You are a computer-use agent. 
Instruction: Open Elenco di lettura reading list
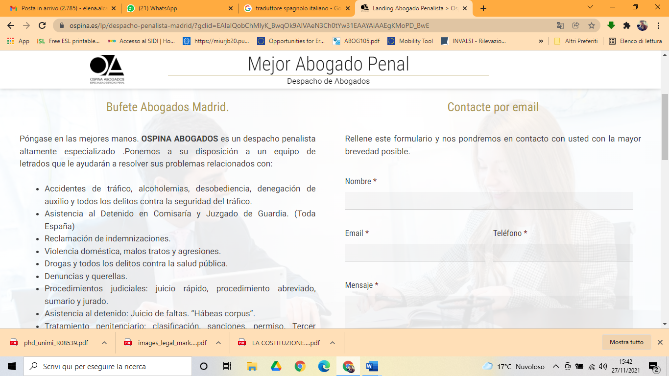point(635,41)
